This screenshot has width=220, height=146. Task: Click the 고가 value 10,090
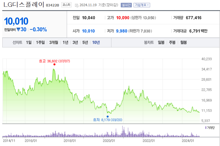tap(123, 18)
